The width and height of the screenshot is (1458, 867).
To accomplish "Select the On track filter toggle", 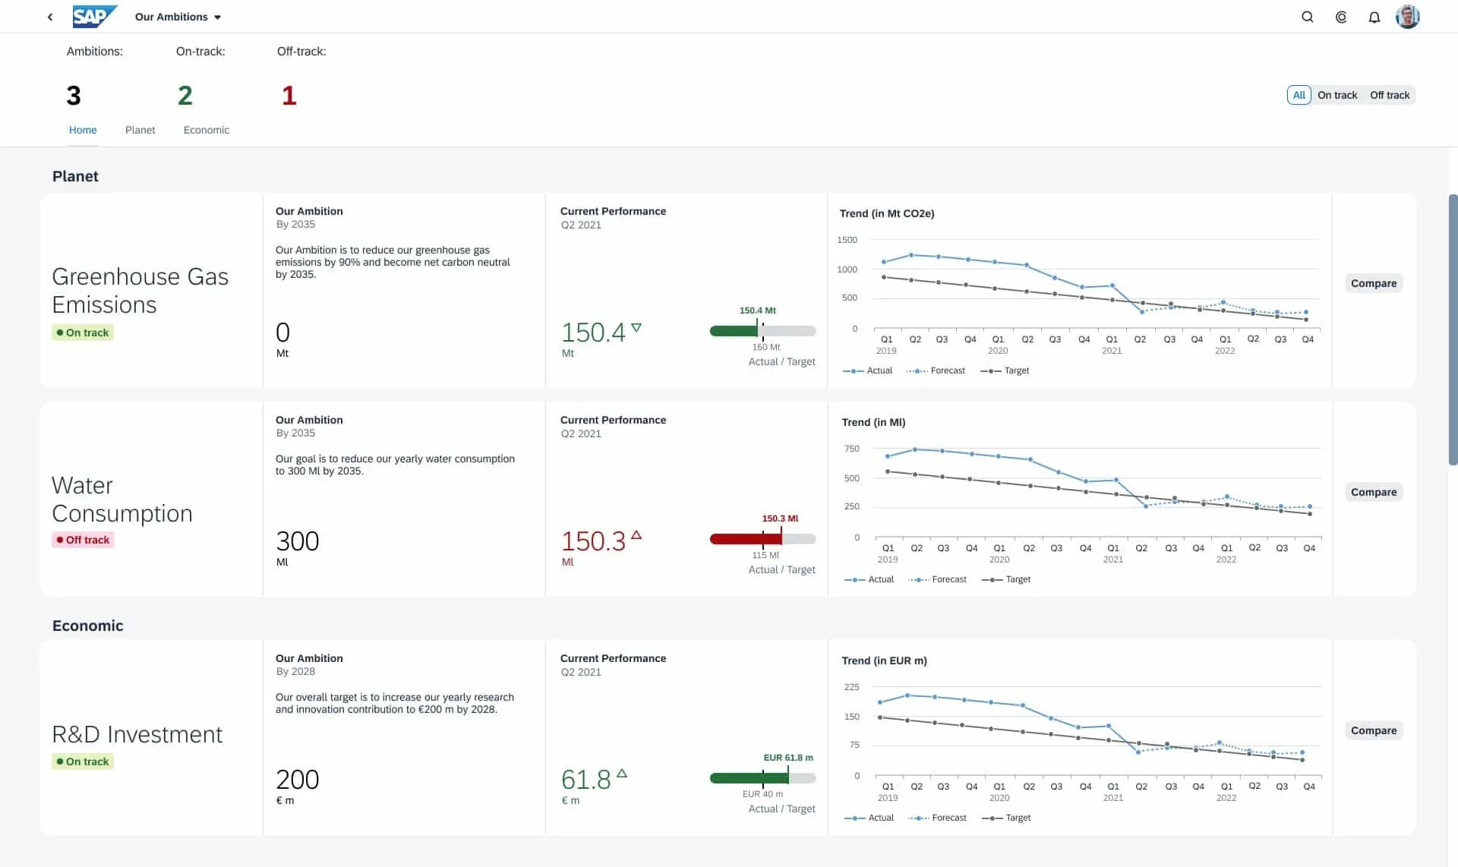I will tap(1336, 95).
